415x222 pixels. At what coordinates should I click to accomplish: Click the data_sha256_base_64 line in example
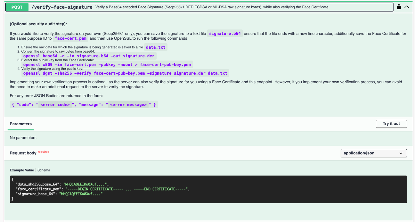(x=62, y=184)
